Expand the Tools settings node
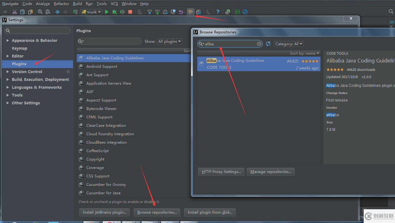395x223 pixels. coord(8,95)
